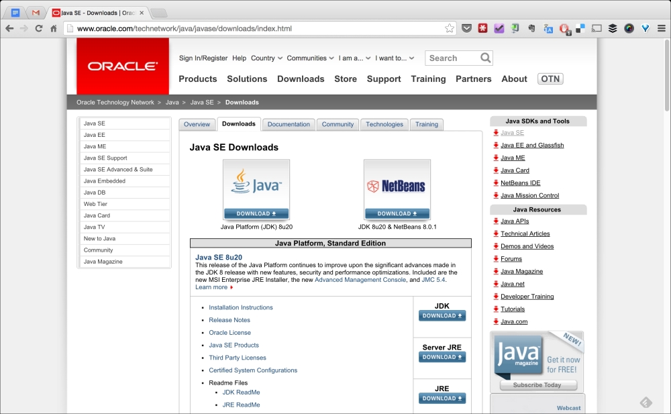671x414 pixels.
Task: Save the page with the Pocket extension icon
Action: pyautogui.click(x=467, y=29)
